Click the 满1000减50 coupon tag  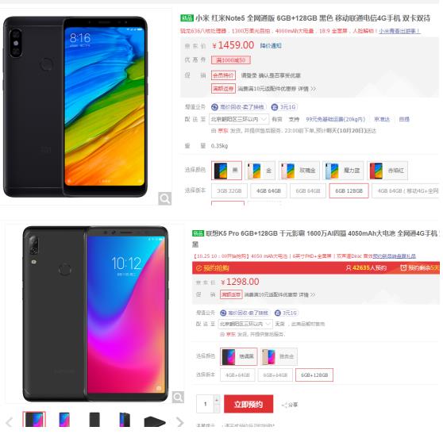click(x=231, y=60)
